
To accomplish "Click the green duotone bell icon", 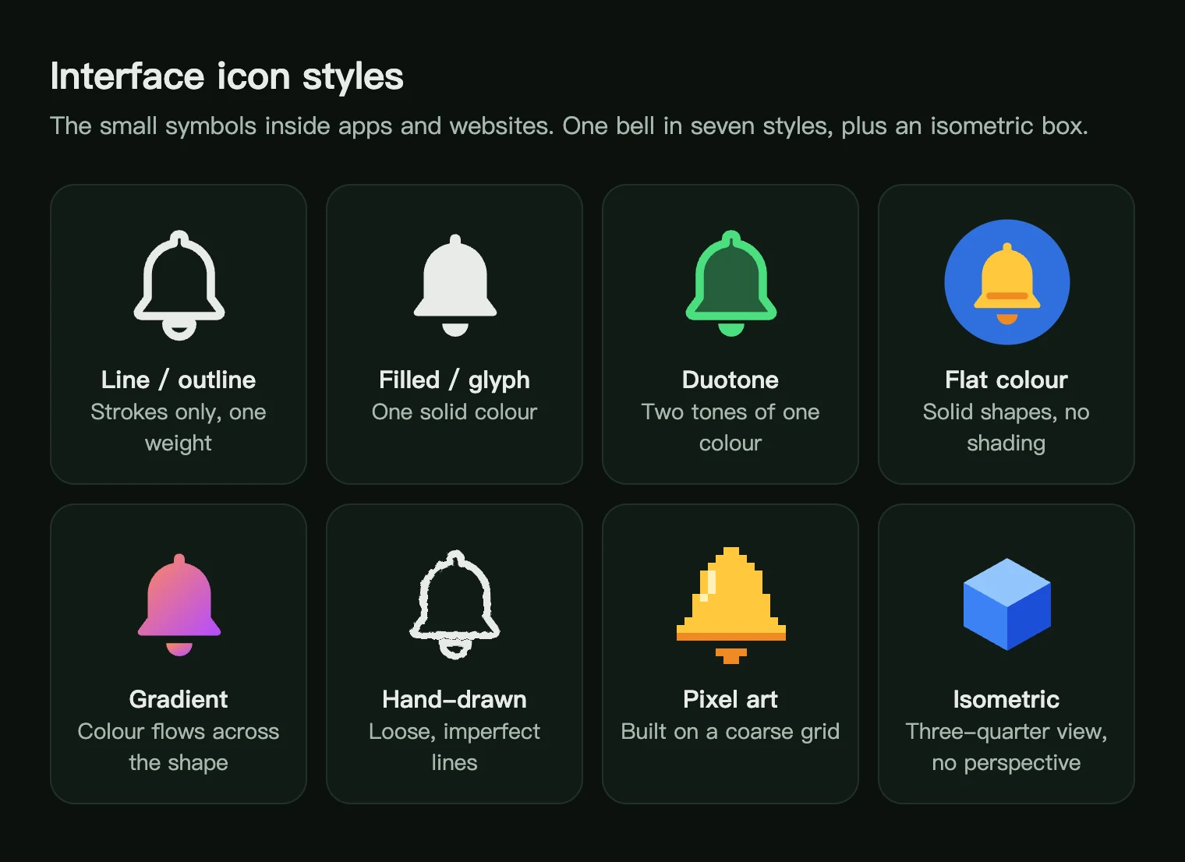I will [x=731, y=284].
